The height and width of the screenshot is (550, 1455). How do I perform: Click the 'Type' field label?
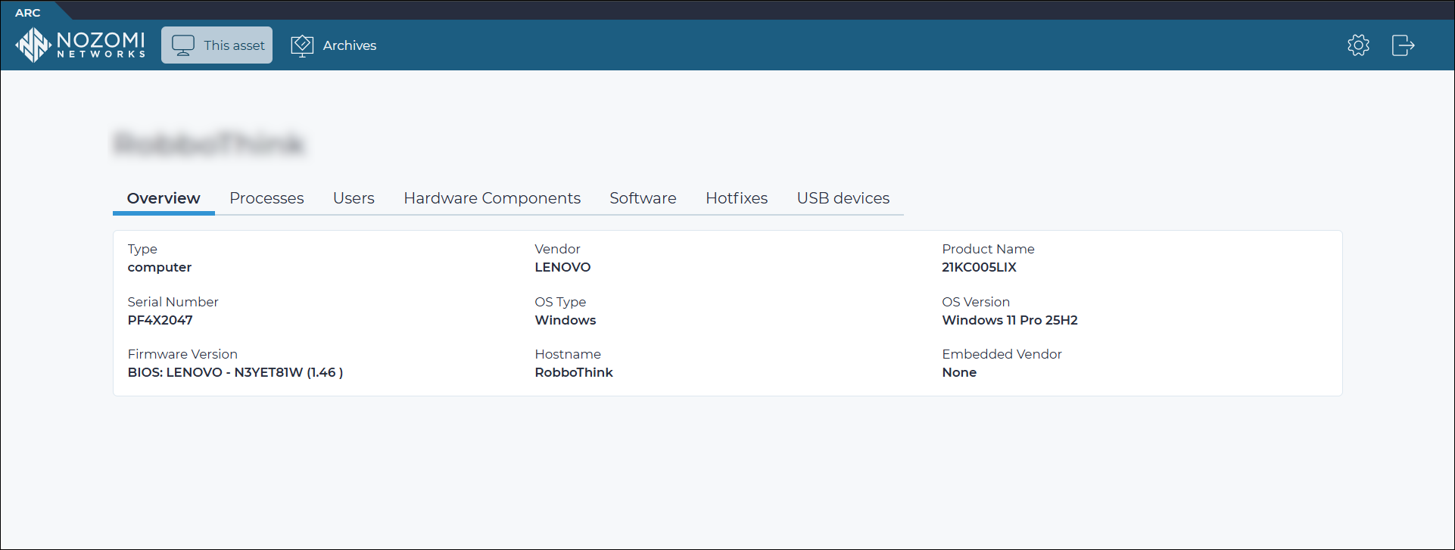point(142,249)
